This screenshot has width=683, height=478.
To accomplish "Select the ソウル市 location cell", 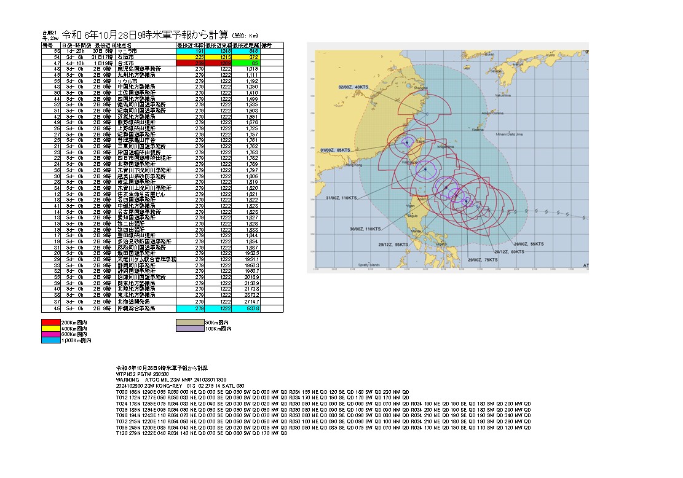I will pos(146,81).
